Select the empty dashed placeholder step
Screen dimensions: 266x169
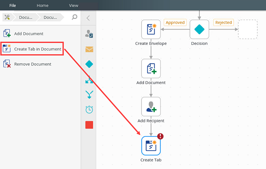[248, 29]
